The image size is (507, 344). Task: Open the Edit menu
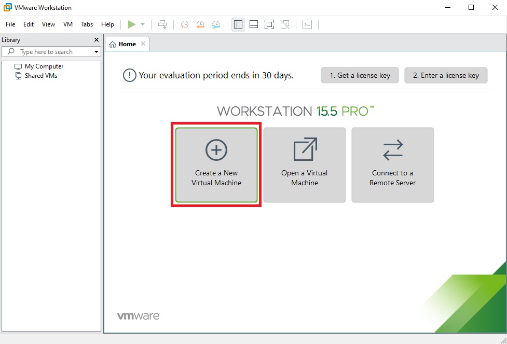(x=29, y=24)
